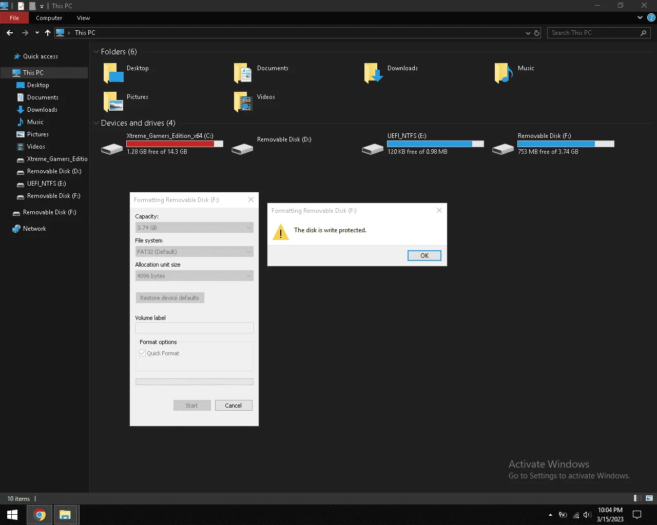Click the F: drive usage bar
The height and width of the screenshot is (525, 657).
566,144
